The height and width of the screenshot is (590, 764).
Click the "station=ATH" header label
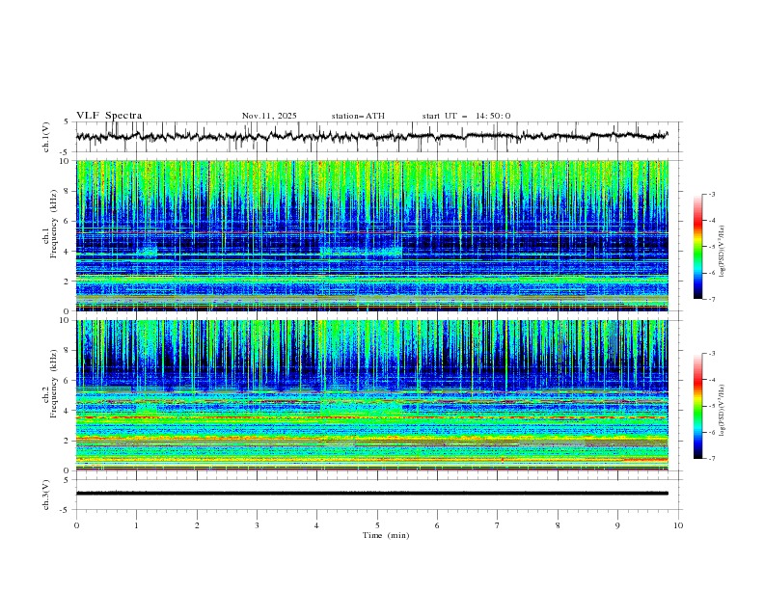point(358,116)
